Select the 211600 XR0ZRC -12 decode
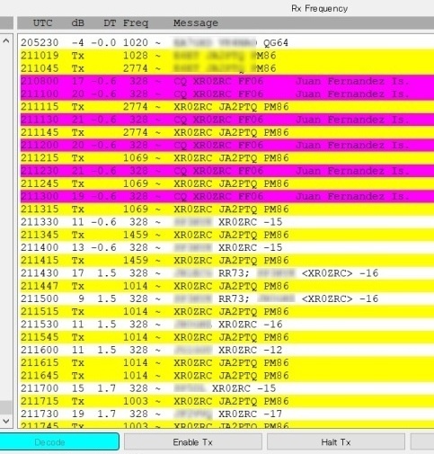Screen dimensions: 434x454 point(226,350)
